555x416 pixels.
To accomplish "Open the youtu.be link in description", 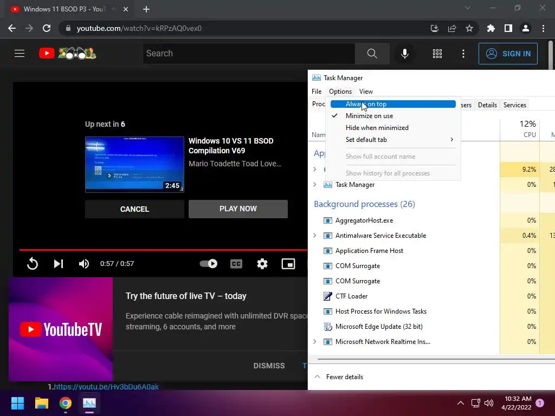I will pos(106,387).
